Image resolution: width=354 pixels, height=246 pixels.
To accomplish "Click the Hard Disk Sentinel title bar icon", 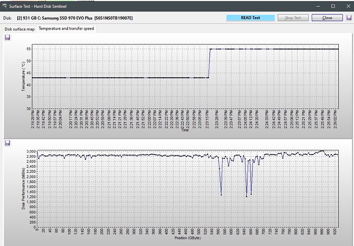I will click(x=5, y=6).
